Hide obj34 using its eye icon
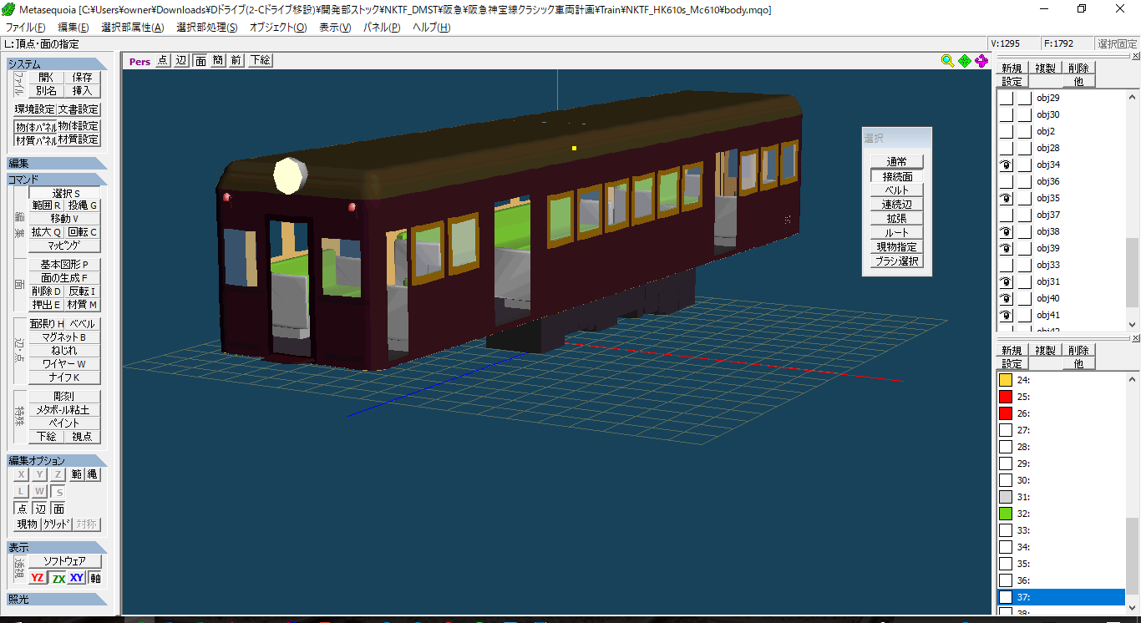This screenshot has width=1141, height=623. (1007, 165)
